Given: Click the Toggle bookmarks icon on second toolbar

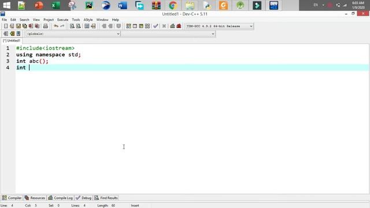Looking at the screenshot, I should point(12,34).
